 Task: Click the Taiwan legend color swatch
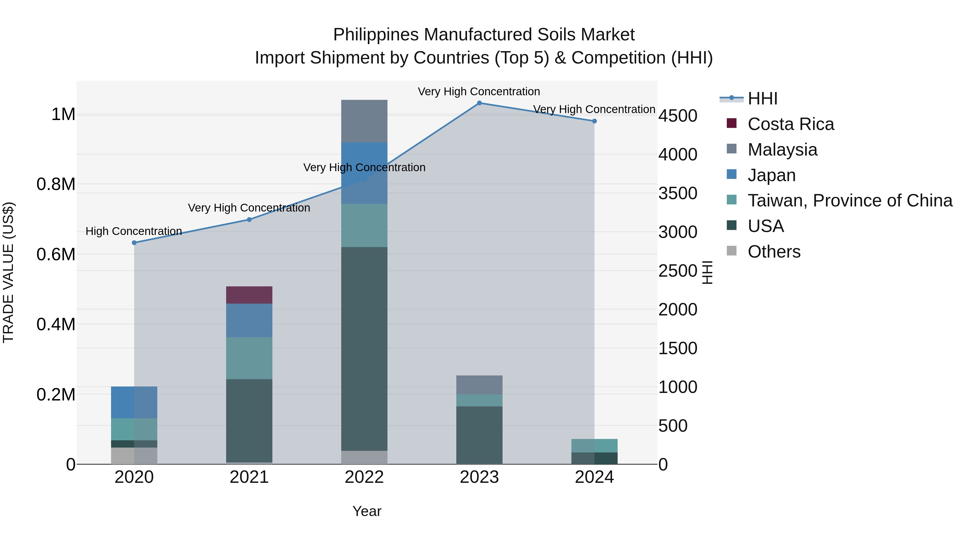pyautogui.click(x=732, y=200)
